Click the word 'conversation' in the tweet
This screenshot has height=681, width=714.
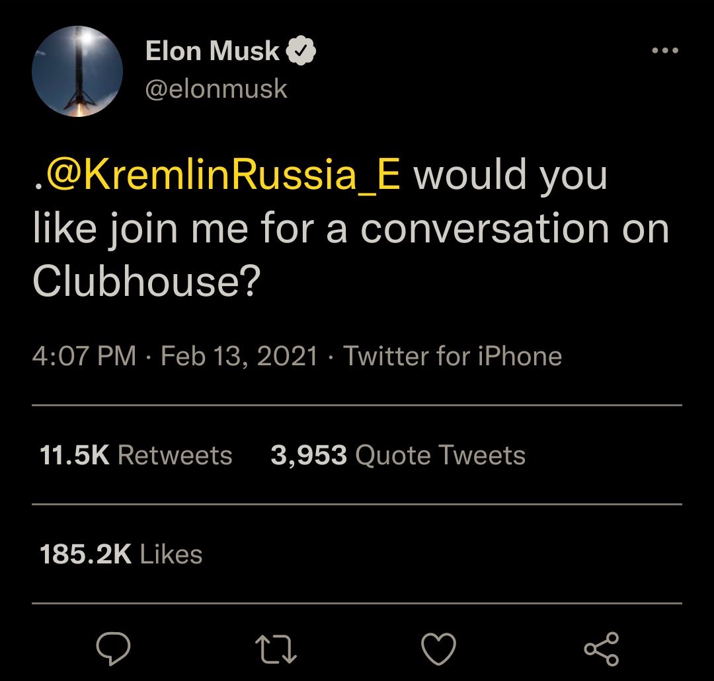(485, 229)
